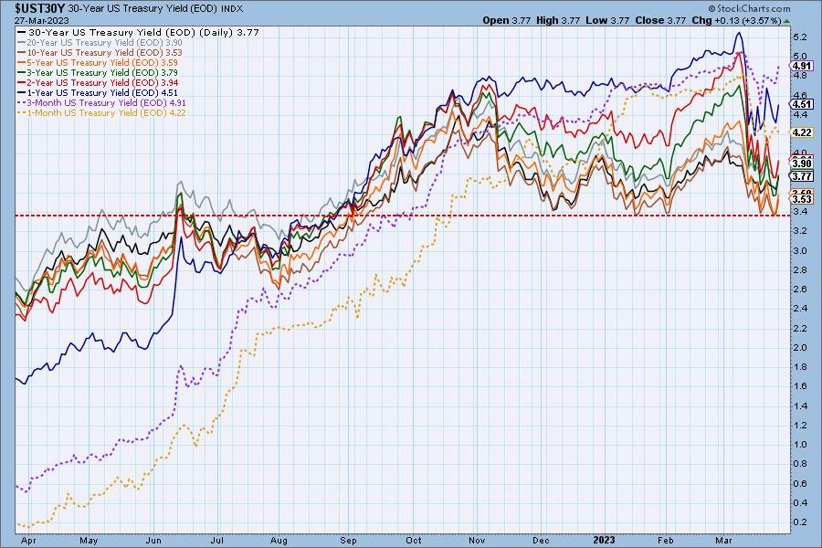The image size is (822, 548).
Task: Click the green up-arrow change indicator
Action: 787,21
